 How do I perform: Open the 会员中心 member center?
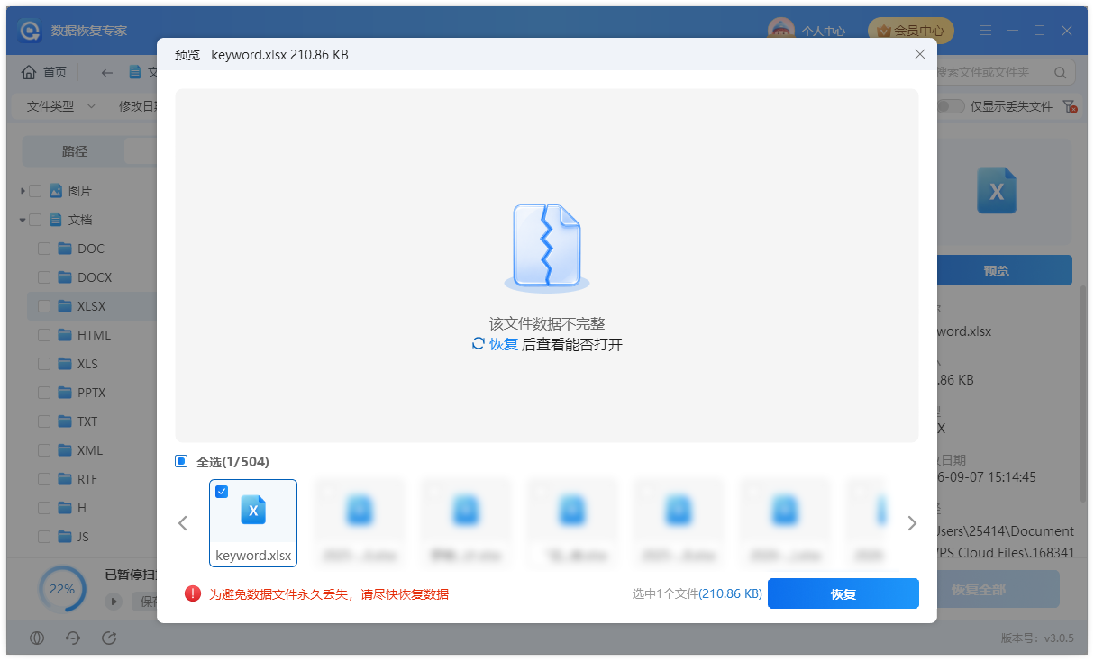point(910,31)
